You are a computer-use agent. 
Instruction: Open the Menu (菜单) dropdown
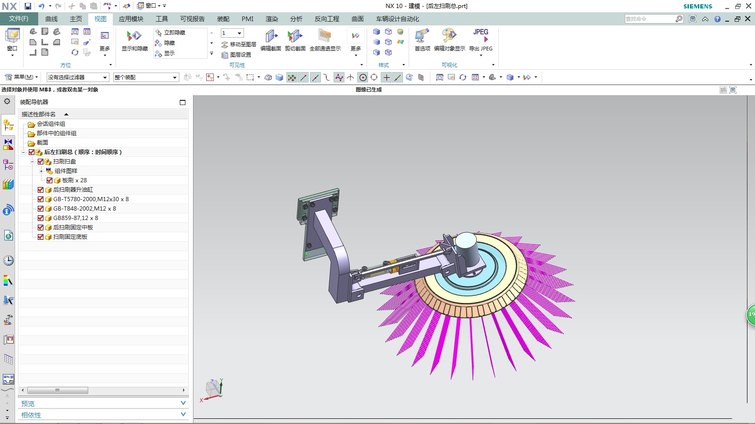pos(21,77)
